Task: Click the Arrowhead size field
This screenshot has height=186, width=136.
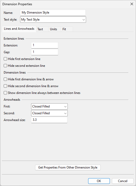Action: [x=49, y=120]
